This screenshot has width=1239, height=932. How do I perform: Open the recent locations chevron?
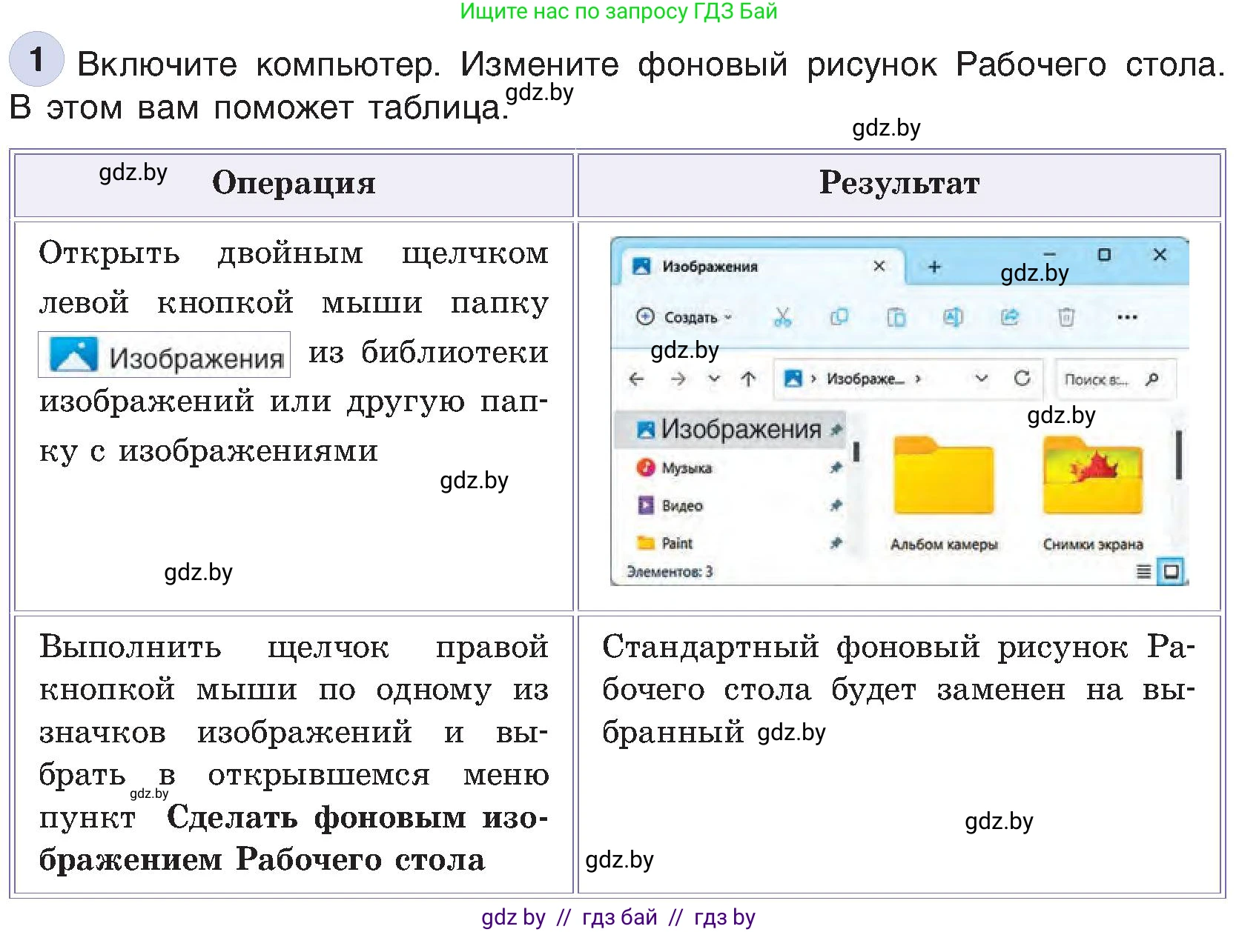tap(713, 379)
